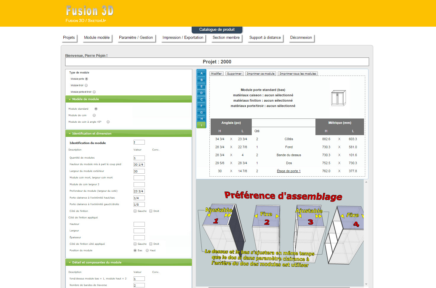The image size is (436, 288).
Task: Pick module tab F in sidebar
Action: coord(201,106)
